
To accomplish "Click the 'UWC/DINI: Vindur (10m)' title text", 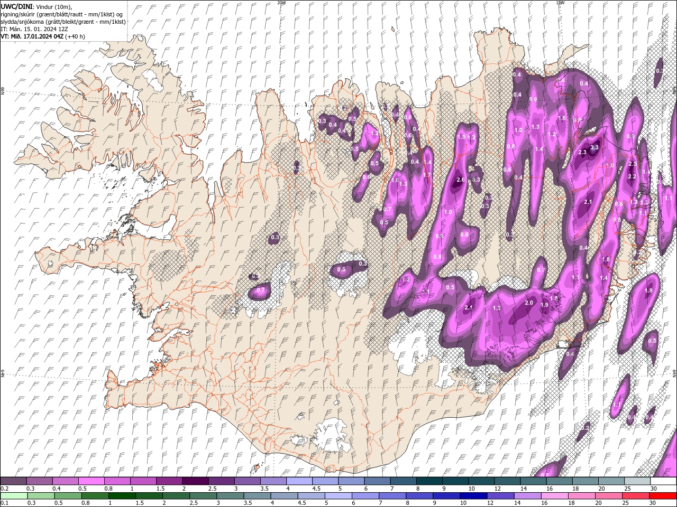I will (x=35, y=6).
